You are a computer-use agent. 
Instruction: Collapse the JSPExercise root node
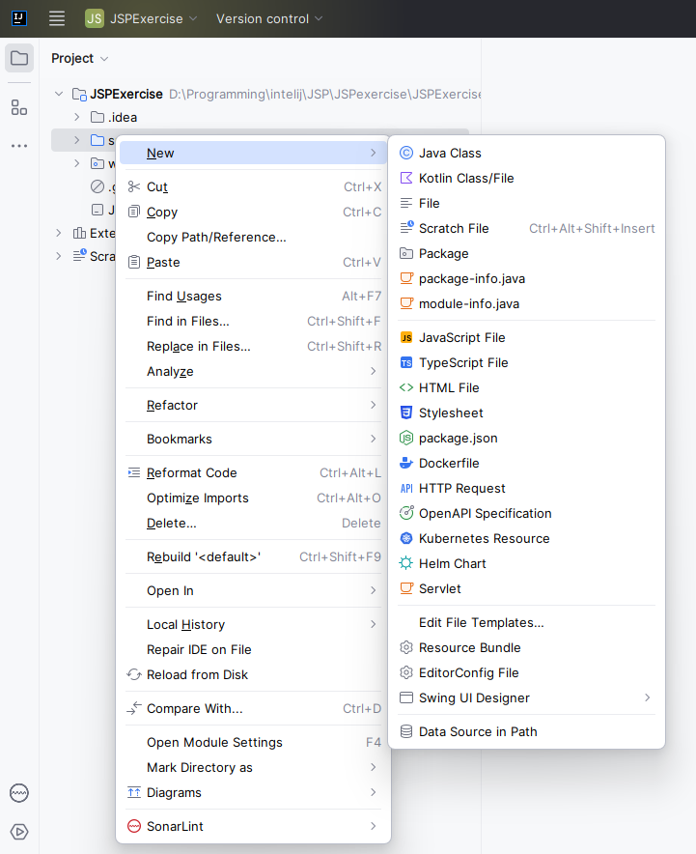coord(59,95)
